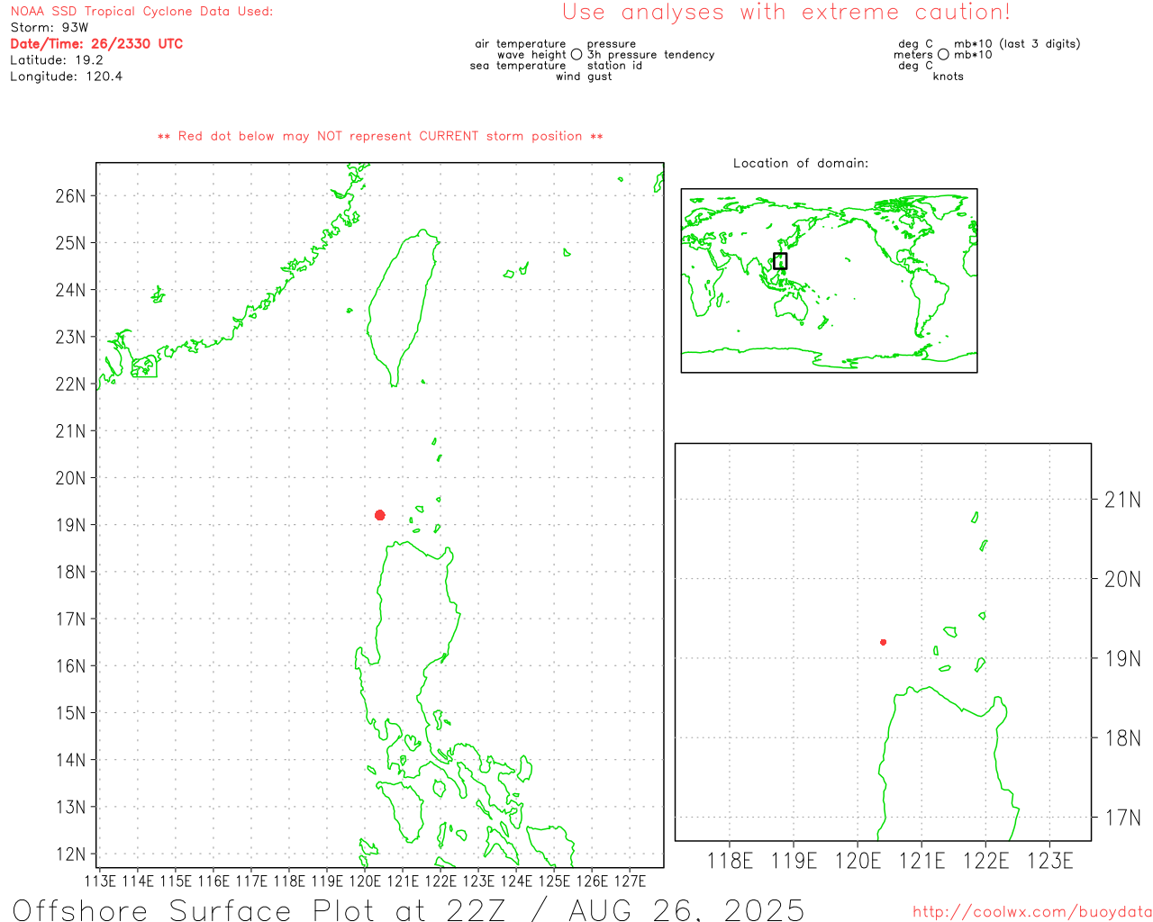Click the 'wind gust' legend label
This screenshot has width=1153, height=922.
[x=584, y=77]
